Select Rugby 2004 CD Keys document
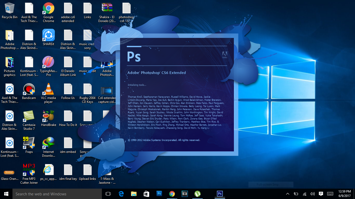This screenshot has width=355, height=199. coord(88,93)
